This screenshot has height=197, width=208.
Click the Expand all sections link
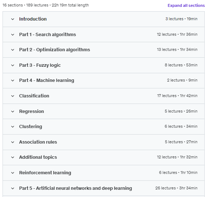(x=186, y=5)
